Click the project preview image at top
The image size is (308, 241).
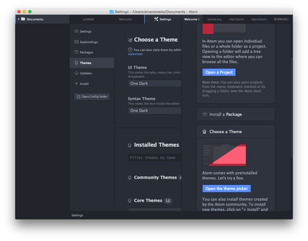click(224, 29)
